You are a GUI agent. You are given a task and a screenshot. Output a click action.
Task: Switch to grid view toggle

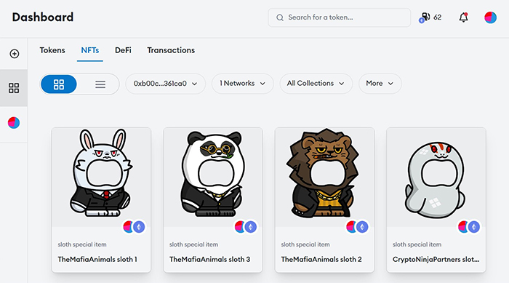tap(59, 84)
